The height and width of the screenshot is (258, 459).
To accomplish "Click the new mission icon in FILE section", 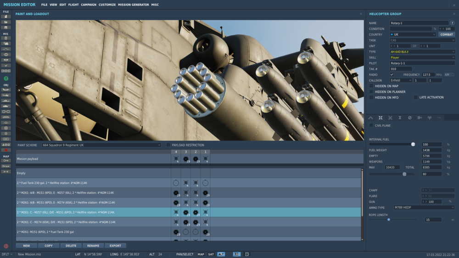I will pyautogui.click(x=6, y=17).
